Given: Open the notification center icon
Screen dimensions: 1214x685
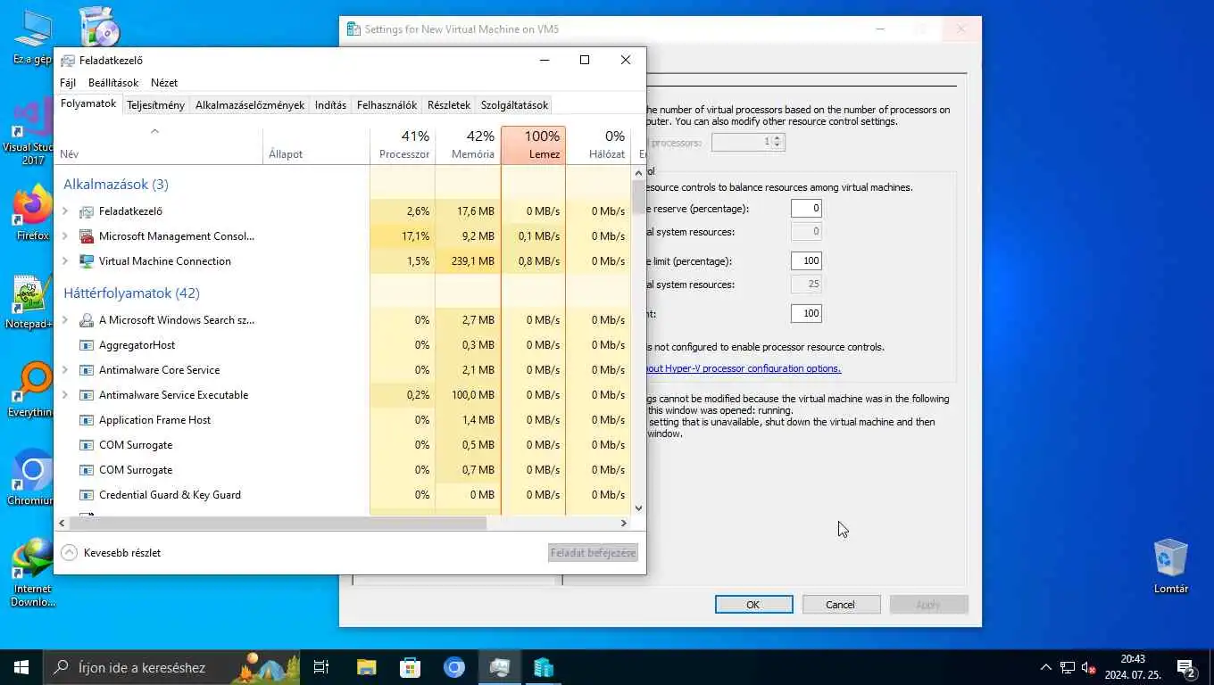Looking at the screenshot, I should pyautogui.click(x=1186, y=667).
